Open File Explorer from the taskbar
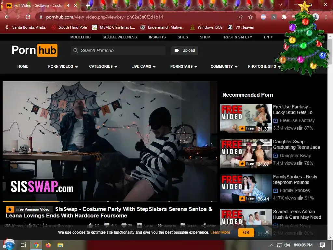This screenshot has width=333, height=250. point(60,245)
